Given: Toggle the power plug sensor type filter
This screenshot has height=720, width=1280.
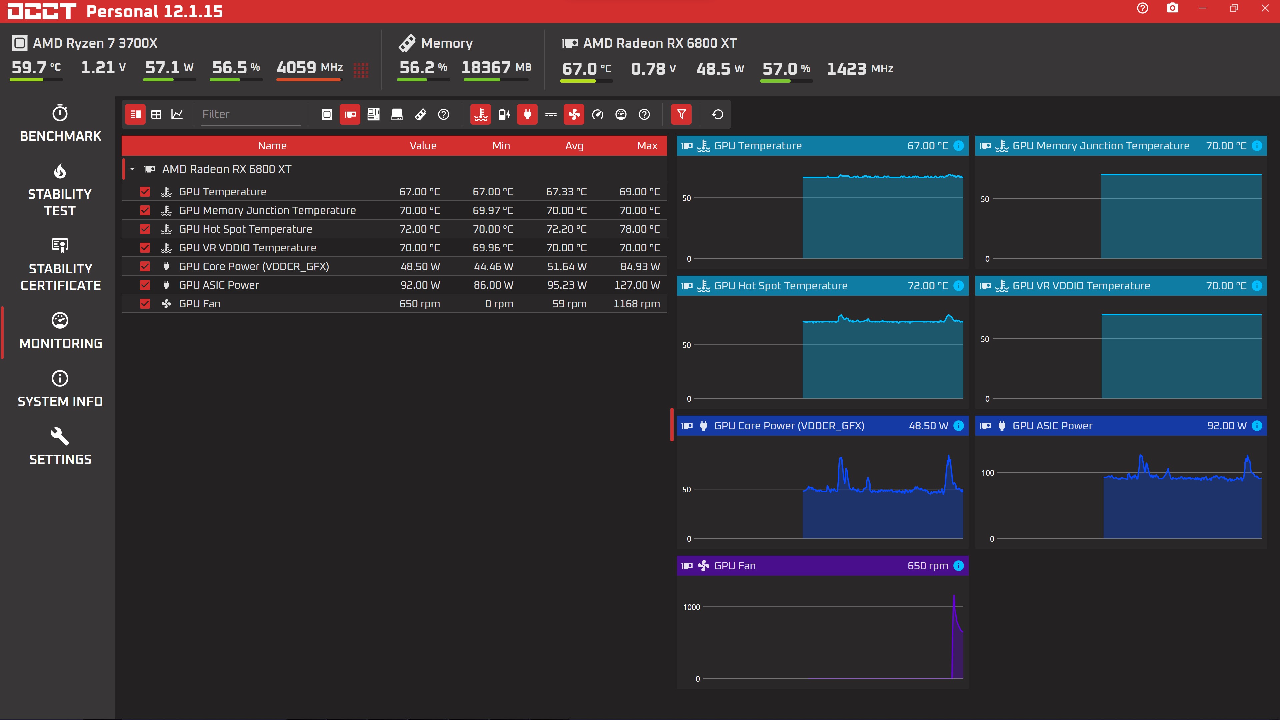Looking at the screenshot, I should pyautogui.click(x=527, y=114).
